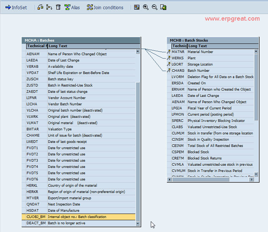Click MCHB scroll down arrow
This screenshot has height=232, width=268.
pos(256,174)
